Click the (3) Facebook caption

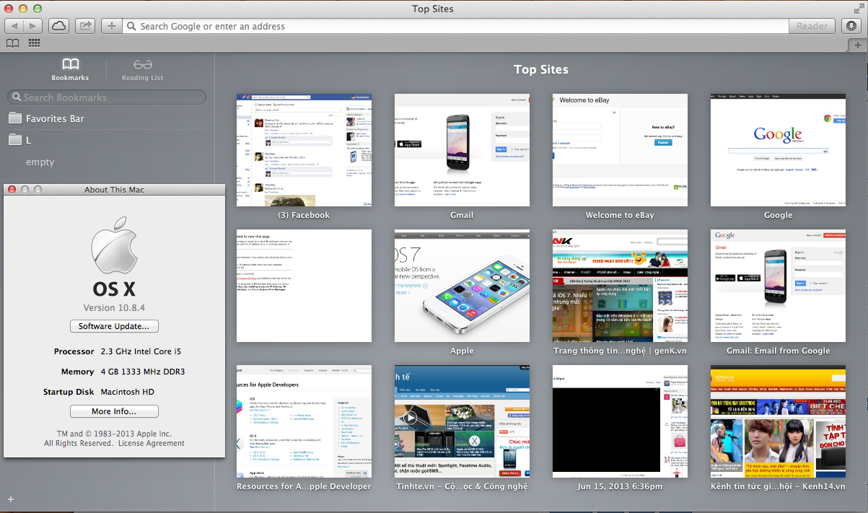[x=304, y=215]
